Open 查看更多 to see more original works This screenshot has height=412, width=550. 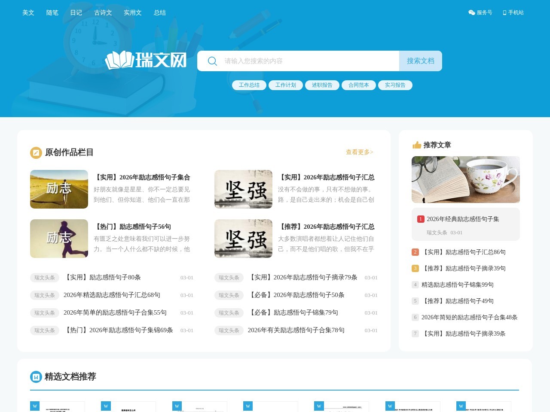(359, 152)
